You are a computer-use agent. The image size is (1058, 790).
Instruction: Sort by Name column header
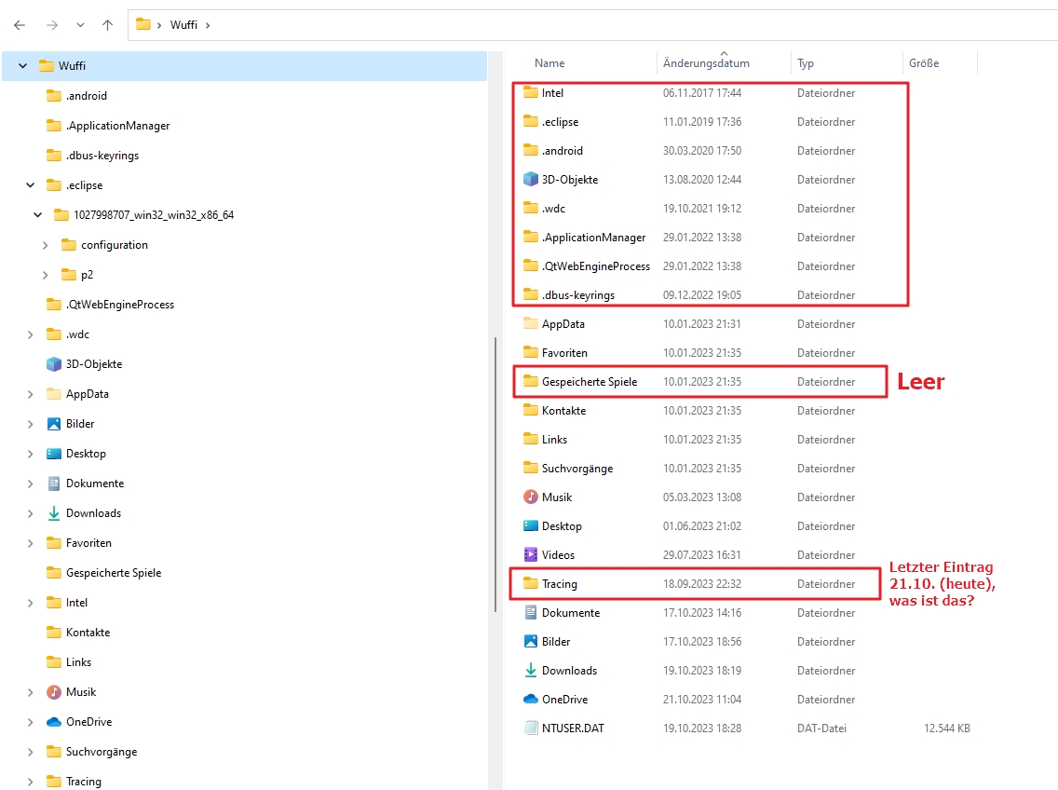tap(549, 62)
